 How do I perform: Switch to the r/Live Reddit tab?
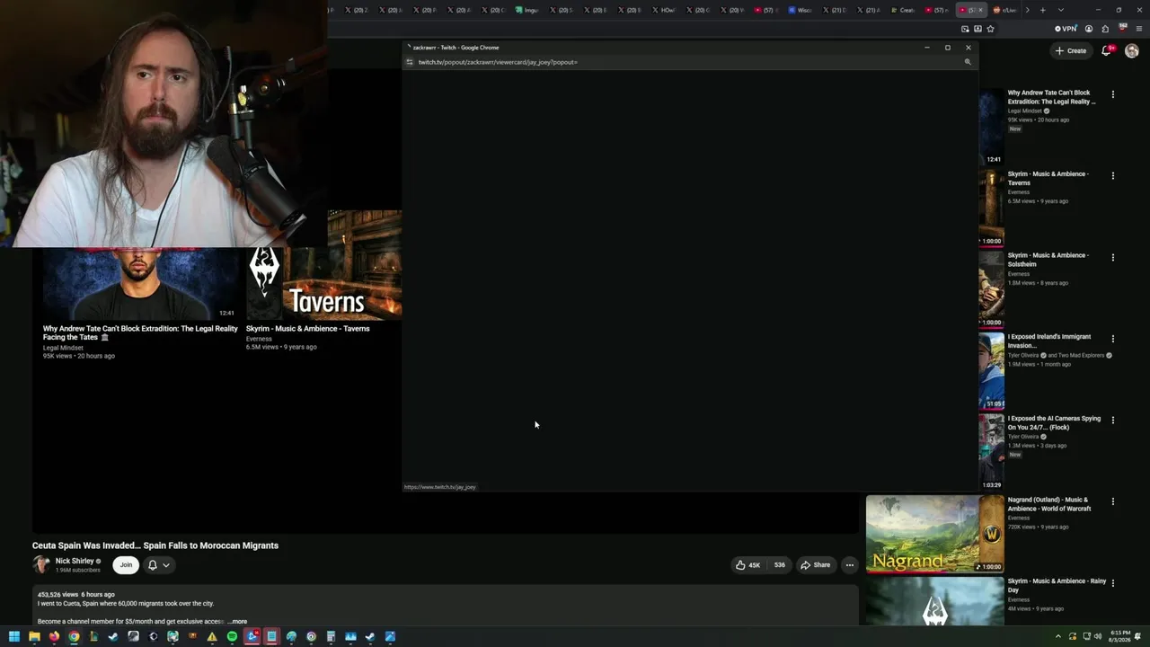1006,10
